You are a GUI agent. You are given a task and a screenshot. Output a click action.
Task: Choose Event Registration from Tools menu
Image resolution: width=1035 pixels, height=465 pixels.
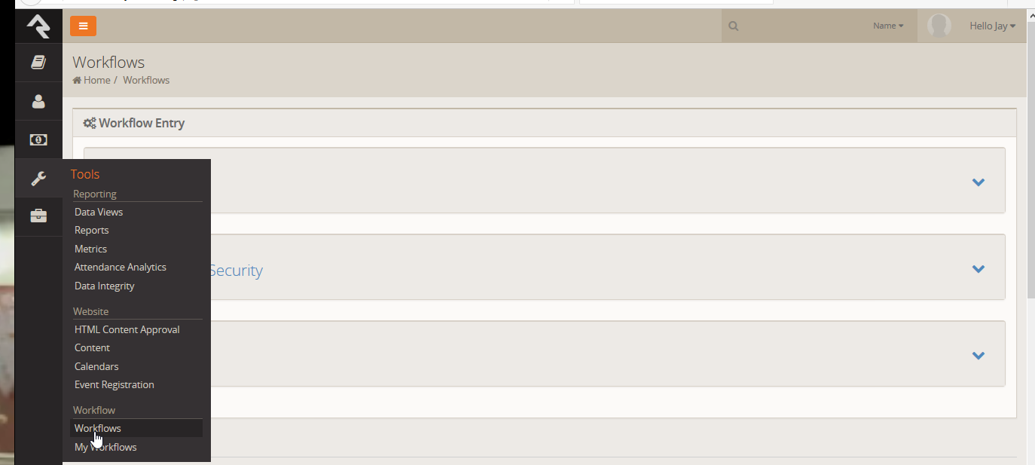click(114, 385)
